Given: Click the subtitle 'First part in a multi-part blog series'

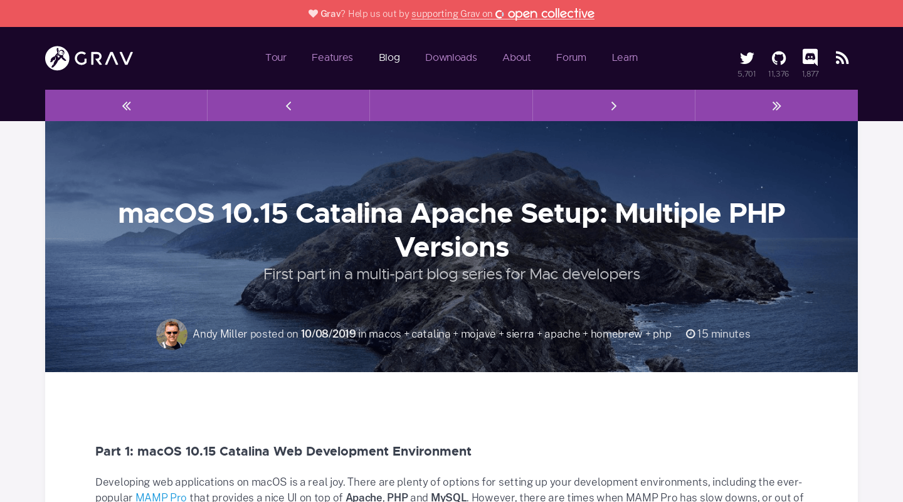Looking at the screenshot, I should (451, 274).
